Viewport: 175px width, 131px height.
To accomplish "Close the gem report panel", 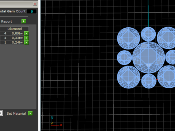I will click(35, 4).
